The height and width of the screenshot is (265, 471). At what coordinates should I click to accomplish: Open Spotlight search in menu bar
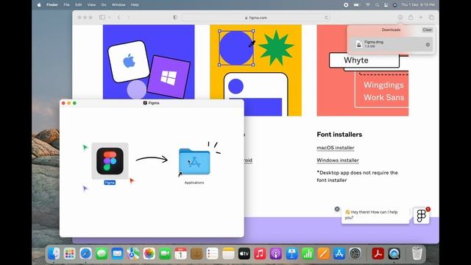(x=377, y=5)
